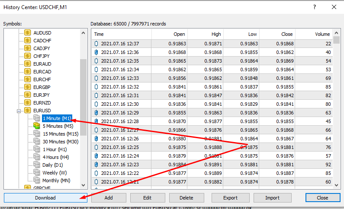Viewport: 344px width, 209px height.
Task: Select the 1 Hour (H1) timeframe
Action: (x=55, y=149)
